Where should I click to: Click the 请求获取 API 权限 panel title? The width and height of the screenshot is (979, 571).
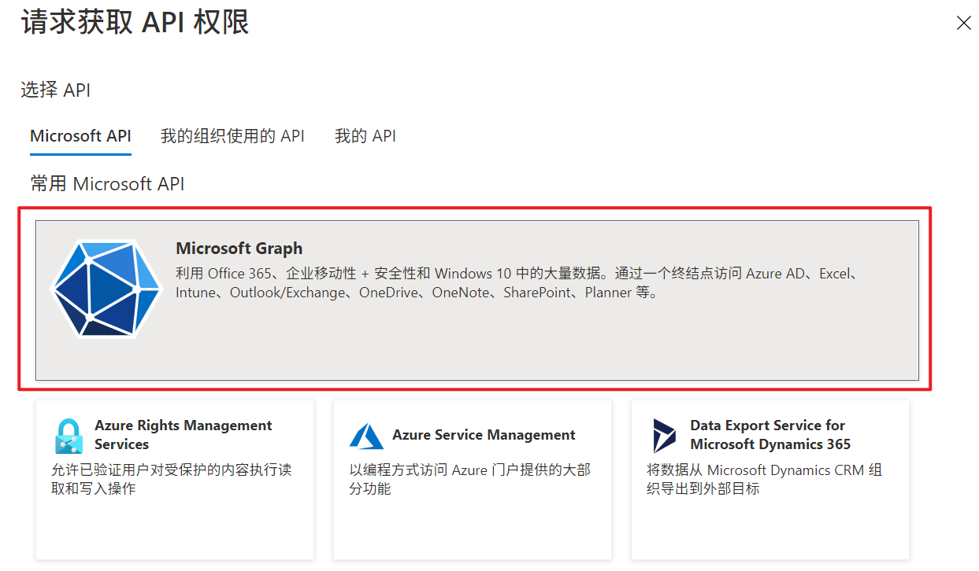click(x=135, y=23)
